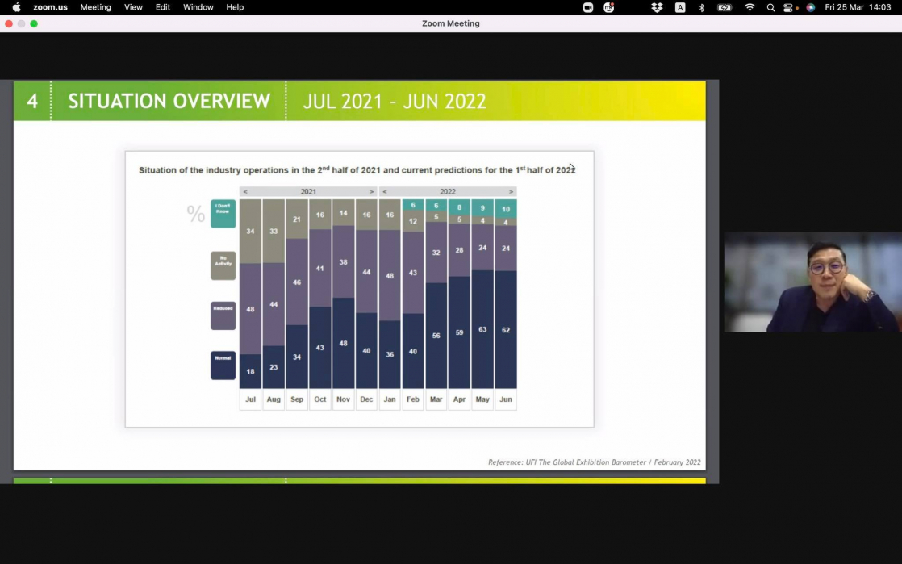Open the Dropbox menu bar icon

pyautogui.click(x=657, y=7)
